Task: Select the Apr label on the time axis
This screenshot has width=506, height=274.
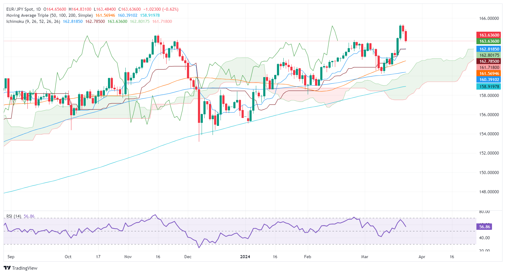Action: [x=422, y=257]
